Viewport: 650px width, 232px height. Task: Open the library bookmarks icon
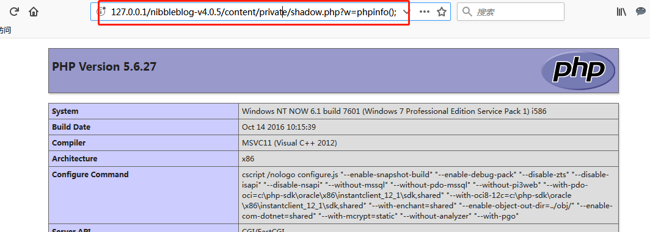point(621,12)
